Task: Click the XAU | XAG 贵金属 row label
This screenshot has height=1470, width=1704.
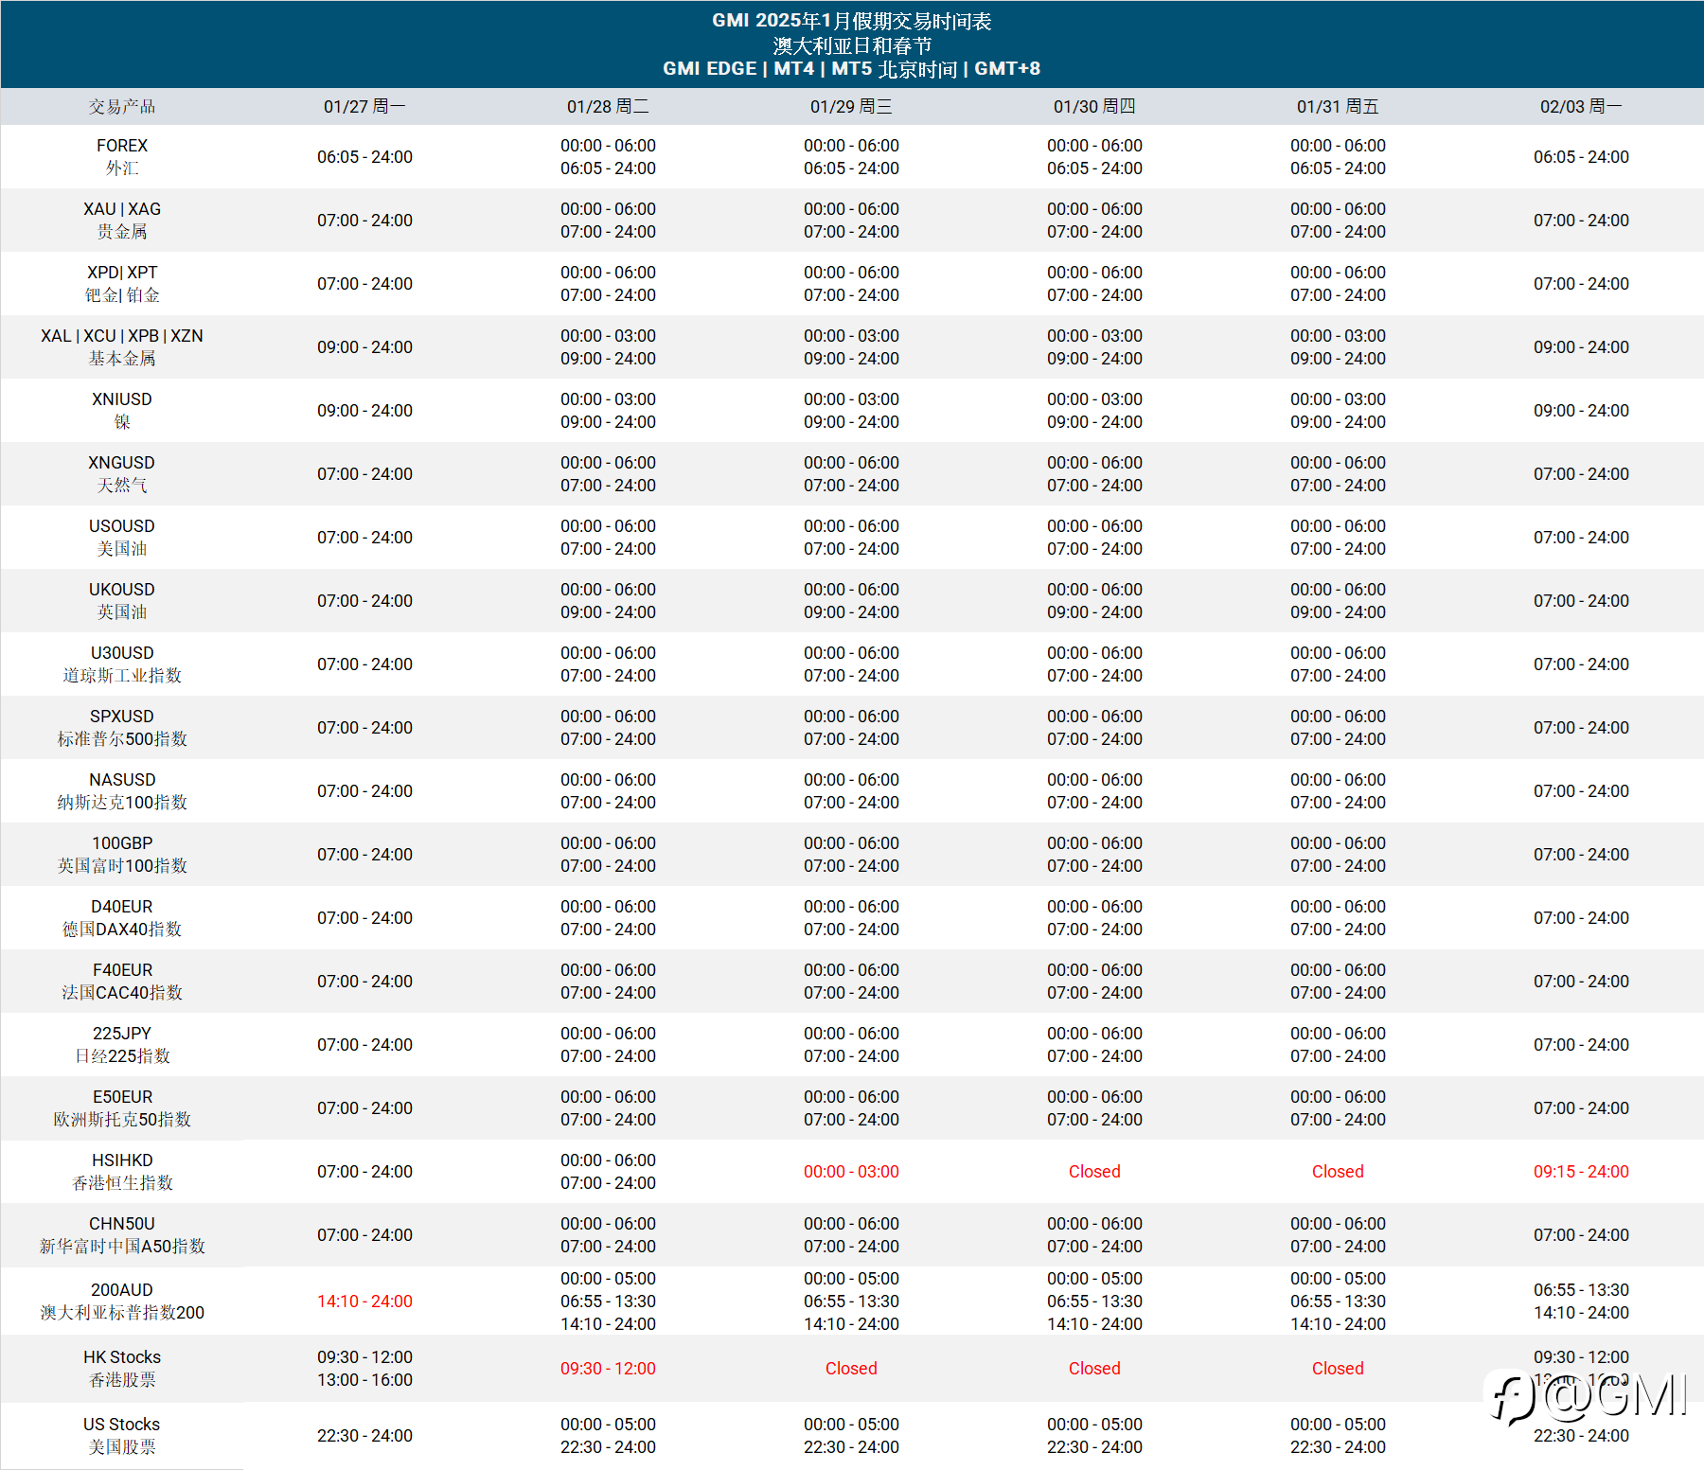Action: click(x=122, y=221)
